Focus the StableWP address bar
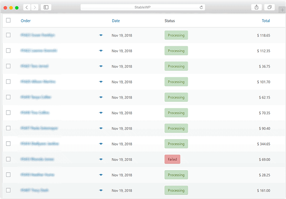Image resolution: width=286 pixels, height=199 pixels. click(143, 7)
